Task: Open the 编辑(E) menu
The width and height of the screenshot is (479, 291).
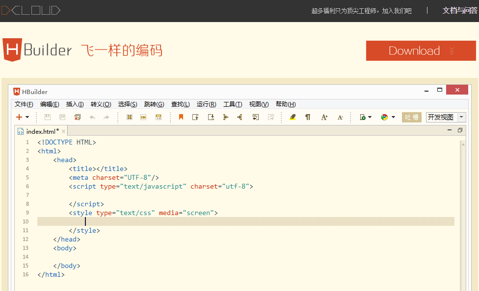Action: (50, 104)
